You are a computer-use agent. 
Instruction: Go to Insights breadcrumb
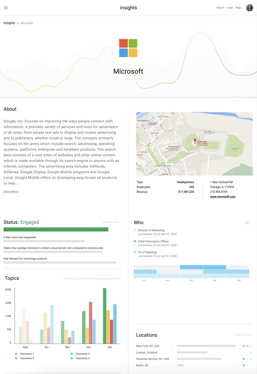pyautogui.click(x=9, y=23)
